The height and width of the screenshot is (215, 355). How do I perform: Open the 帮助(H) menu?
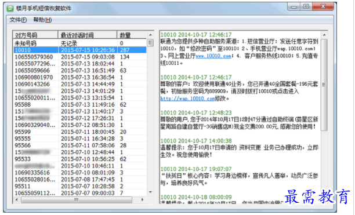[42, 20]
